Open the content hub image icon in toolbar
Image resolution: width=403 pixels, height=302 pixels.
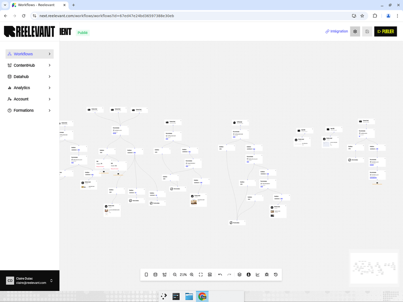[x=165, y=274]
